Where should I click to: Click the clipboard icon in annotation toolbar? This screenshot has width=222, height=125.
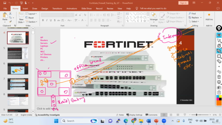pyautogui.click(x=219, y=93)
